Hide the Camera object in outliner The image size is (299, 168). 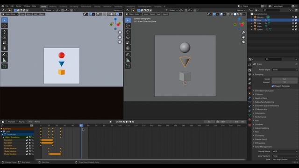pyautogui.click(x=293, y=17)
